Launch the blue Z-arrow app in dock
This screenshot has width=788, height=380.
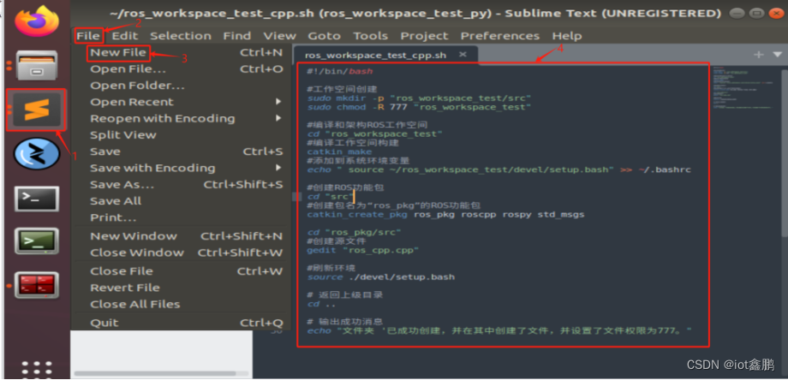pos(37,153)
